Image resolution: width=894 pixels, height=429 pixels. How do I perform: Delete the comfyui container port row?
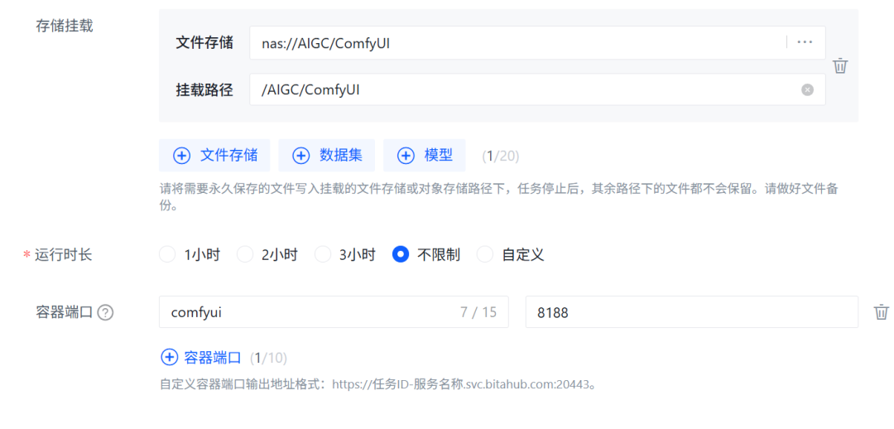881,312
